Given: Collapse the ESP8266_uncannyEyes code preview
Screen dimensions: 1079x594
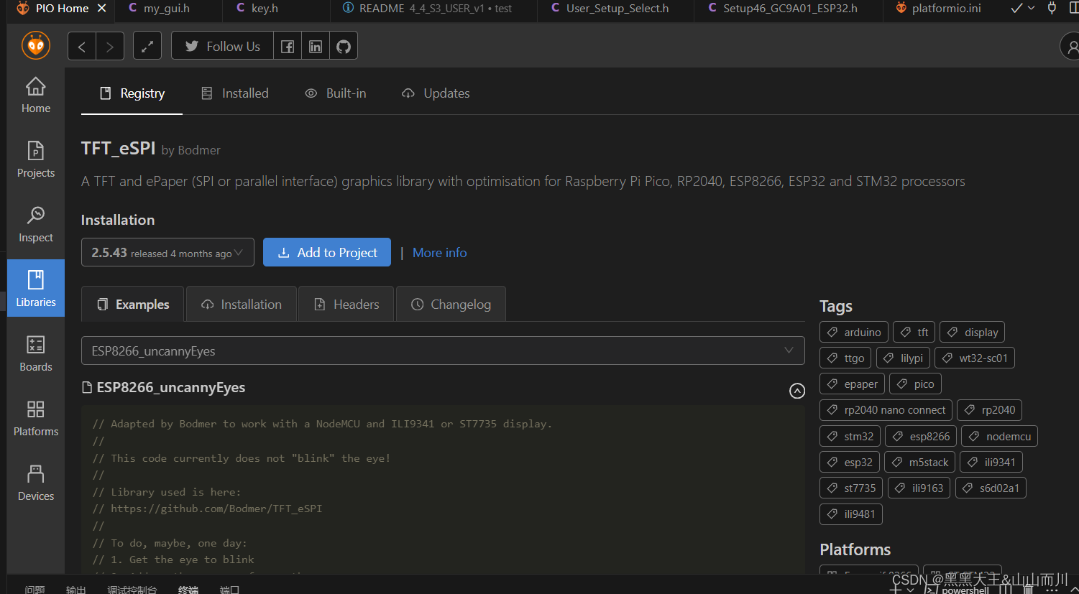Looking at the screenshot, I should pos(796,391).
